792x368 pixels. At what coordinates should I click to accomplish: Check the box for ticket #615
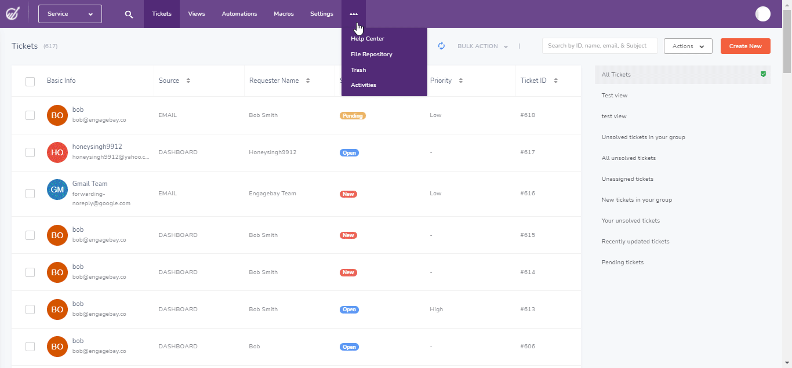click(x=30, y=235)
